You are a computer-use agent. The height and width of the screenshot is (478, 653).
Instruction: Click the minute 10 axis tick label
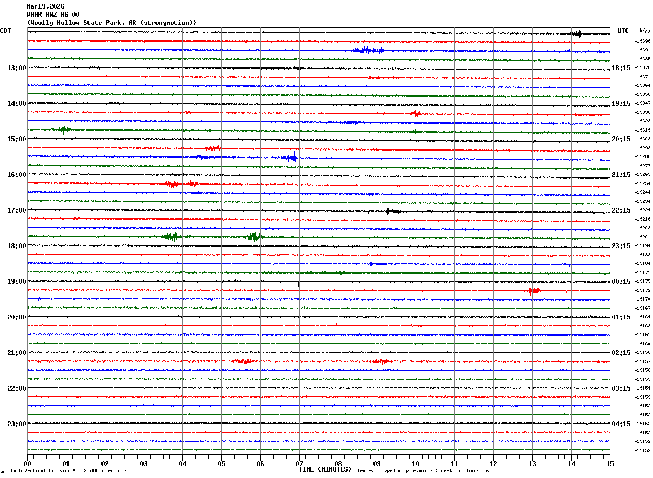[x=416, y=463]
